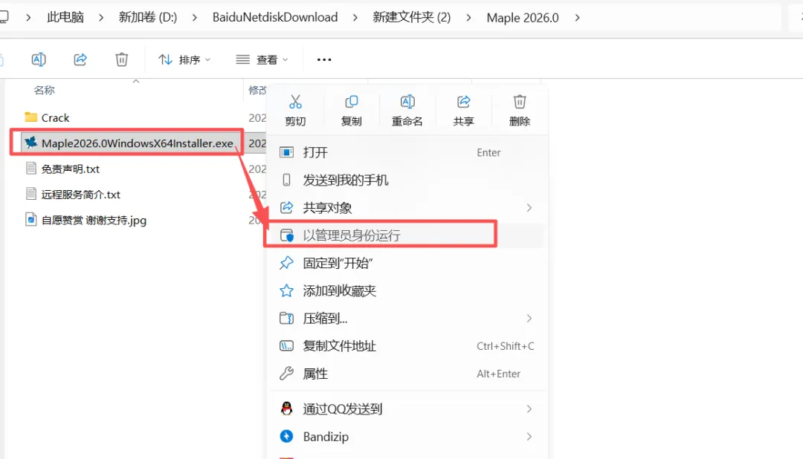Expand chevron after Maple 2026.0 breadcrumb
The width and height of the screenshot is (803, 459).
click(x=578, y=17)
